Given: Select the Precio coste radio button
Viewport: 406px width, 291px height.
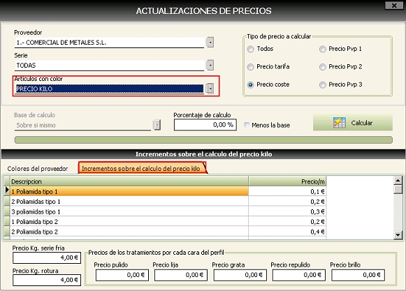Looking at the screenshot, I should click(250, 84).
